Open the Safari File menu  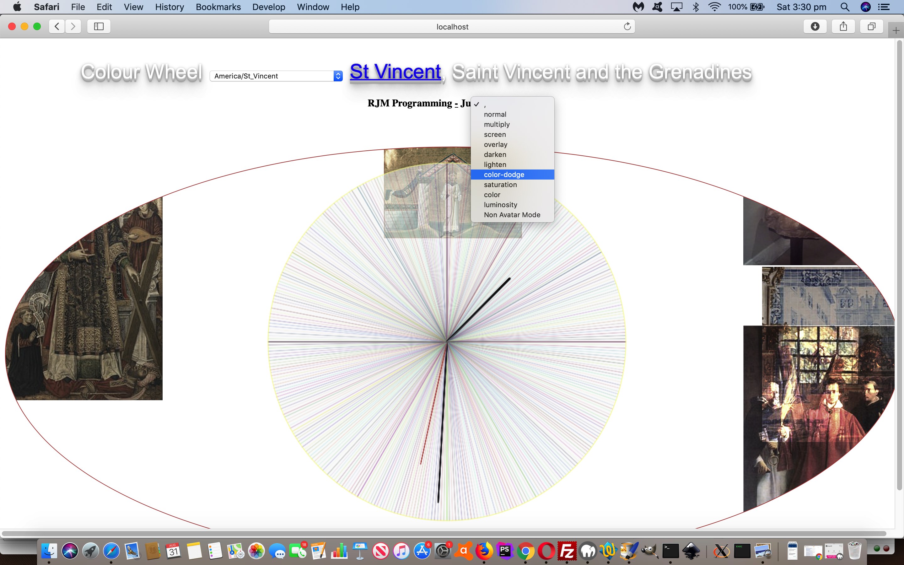click(78, 7)
